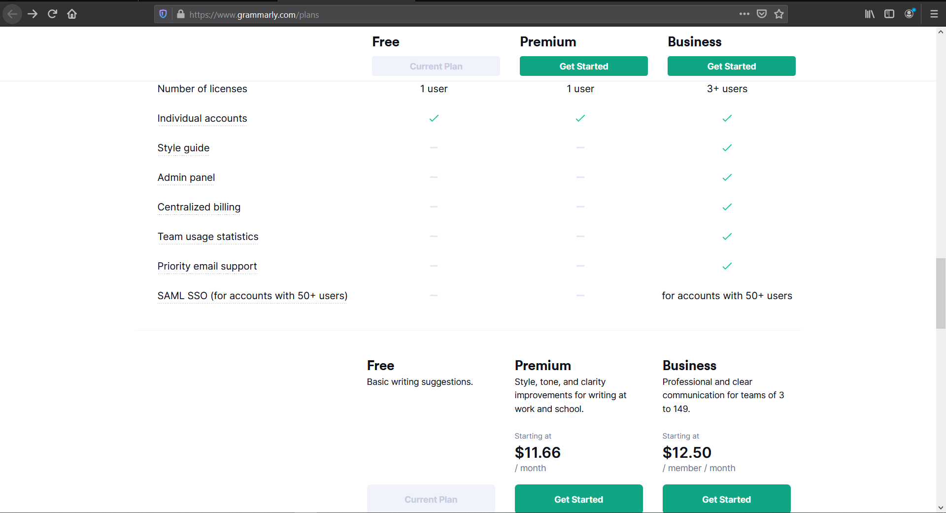Image resolution: width=946 pixels, height=513 pixels.
Task: Click the scrollbar up arrow
Action: coord(941,32)
